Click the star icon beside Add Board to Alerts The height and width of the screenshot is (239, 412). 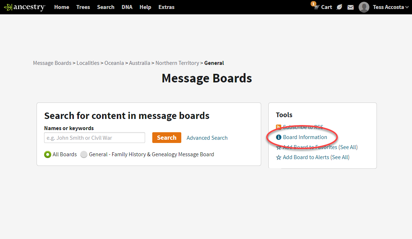278,158
